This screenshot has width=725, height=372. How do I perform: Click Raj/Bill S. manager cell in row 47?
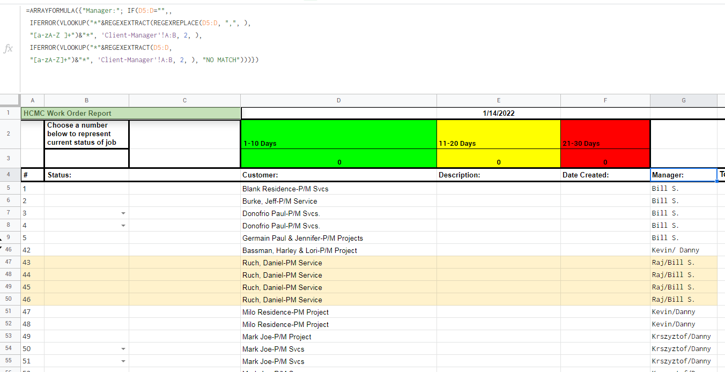point(684,263)
